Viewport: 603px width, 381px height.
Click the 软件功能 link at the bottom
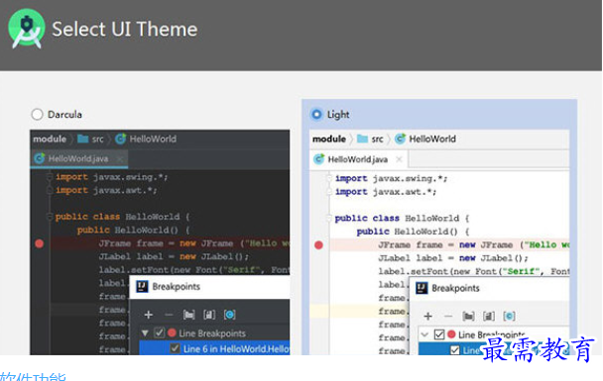33,376
